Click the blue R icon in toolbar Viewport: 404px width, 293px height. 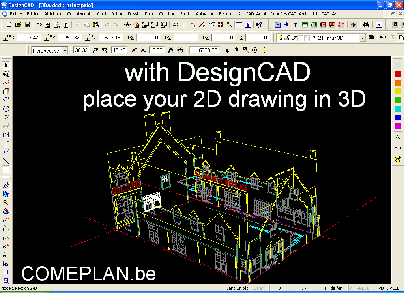coord(379,25)
